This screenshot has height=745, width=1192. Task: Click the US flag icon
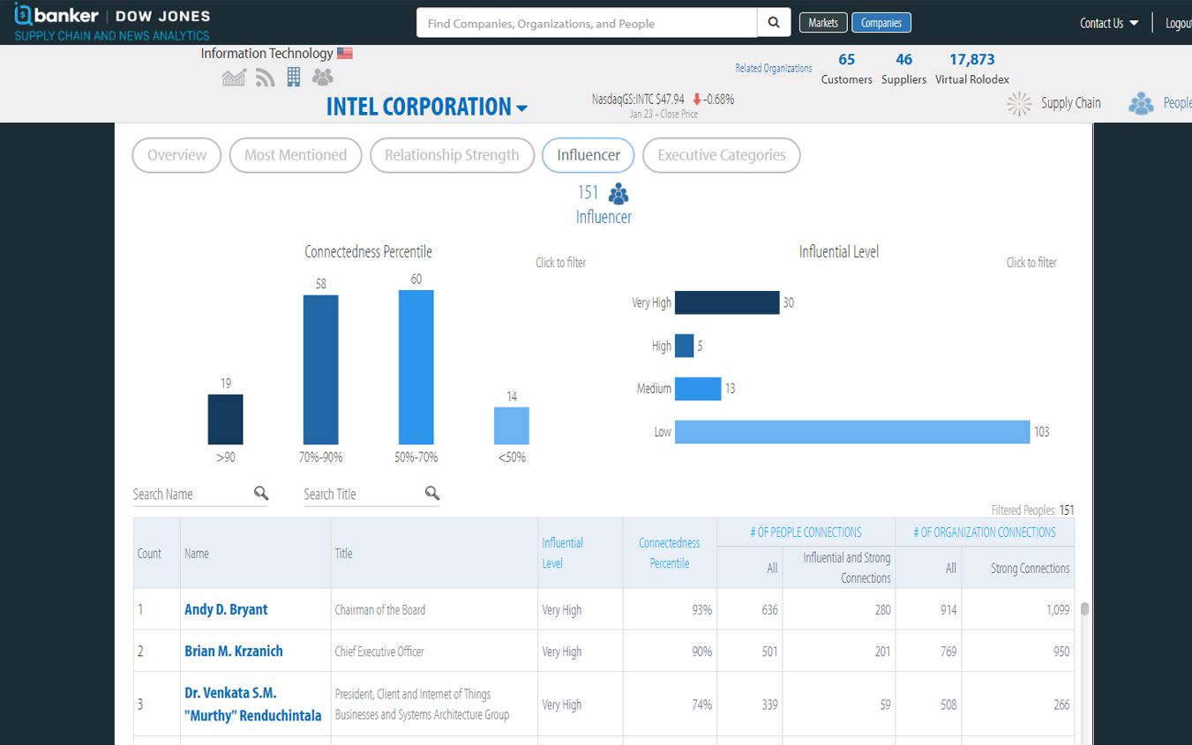click(345, 53)
